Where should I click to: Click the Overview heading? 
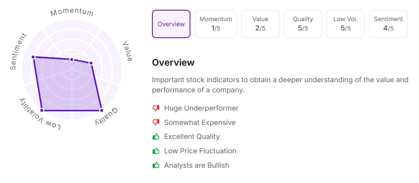(x=173, y=63)
